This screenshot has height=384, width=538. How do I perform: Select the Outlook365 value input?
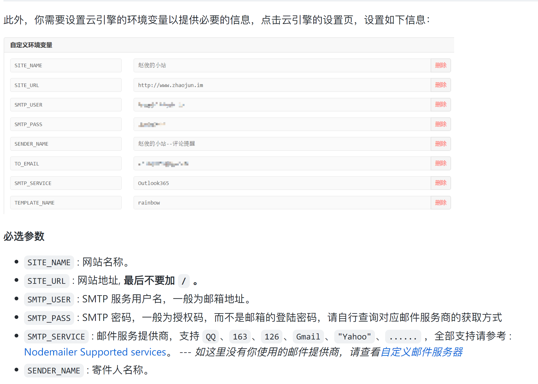tap(282, 183)
